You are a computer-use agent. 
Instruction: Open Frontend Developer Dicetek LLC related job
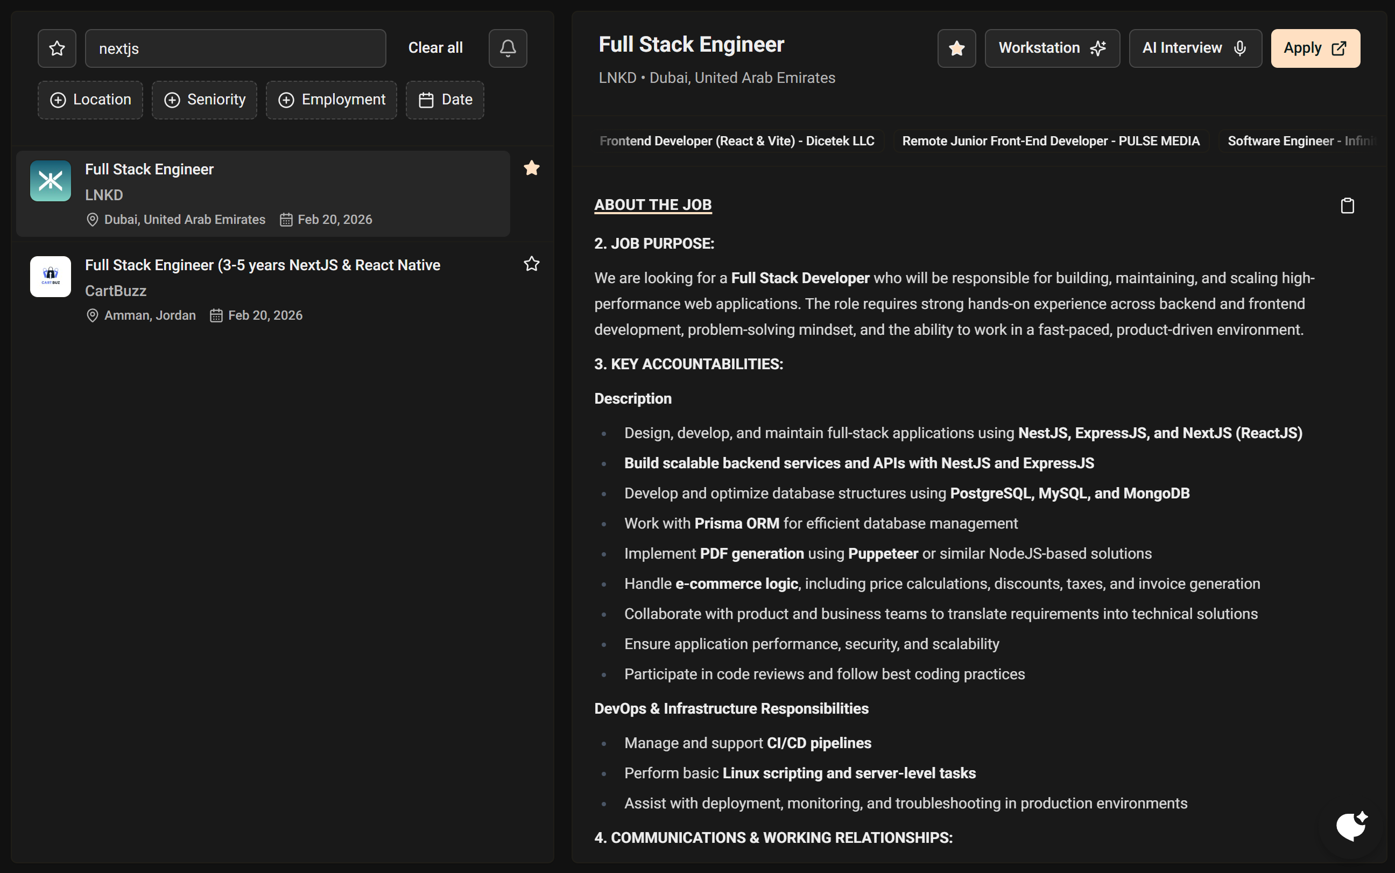[736, 141]
